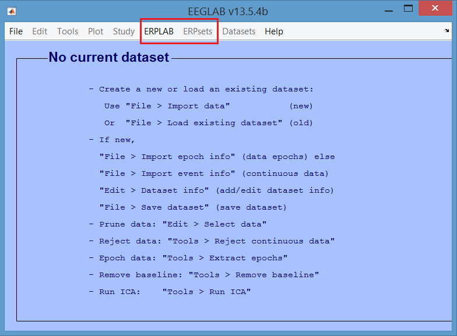Click the "Edit > Dataset info" line

tap(217, 190)
